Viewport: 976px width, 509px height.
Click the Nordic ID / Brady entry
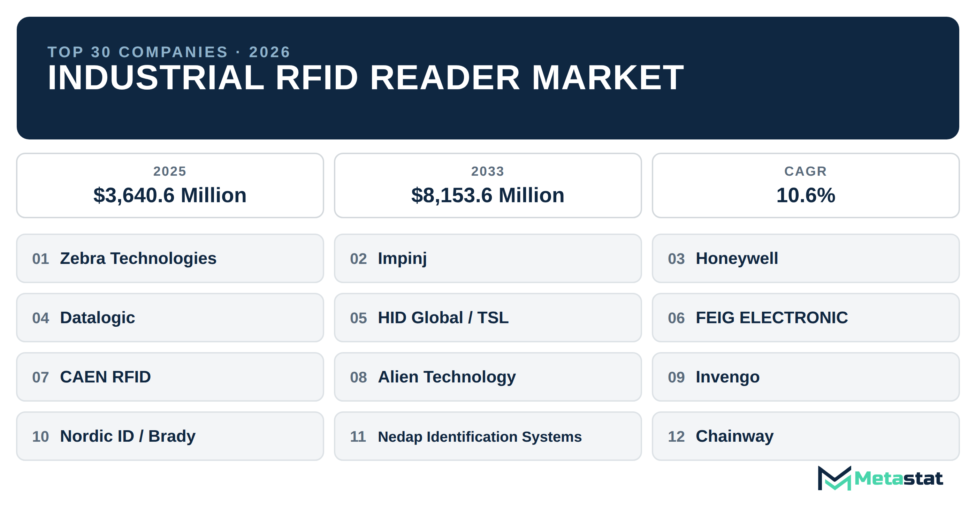[x=170, y=436]
